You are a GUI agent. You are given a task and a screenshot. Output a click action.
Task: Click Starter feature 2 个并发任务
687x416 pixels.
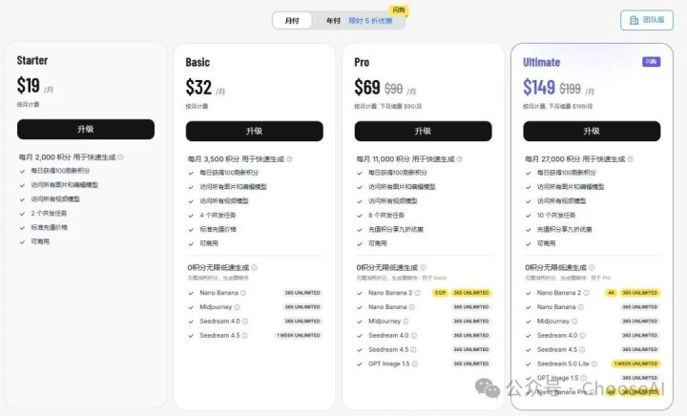[49, 214]
